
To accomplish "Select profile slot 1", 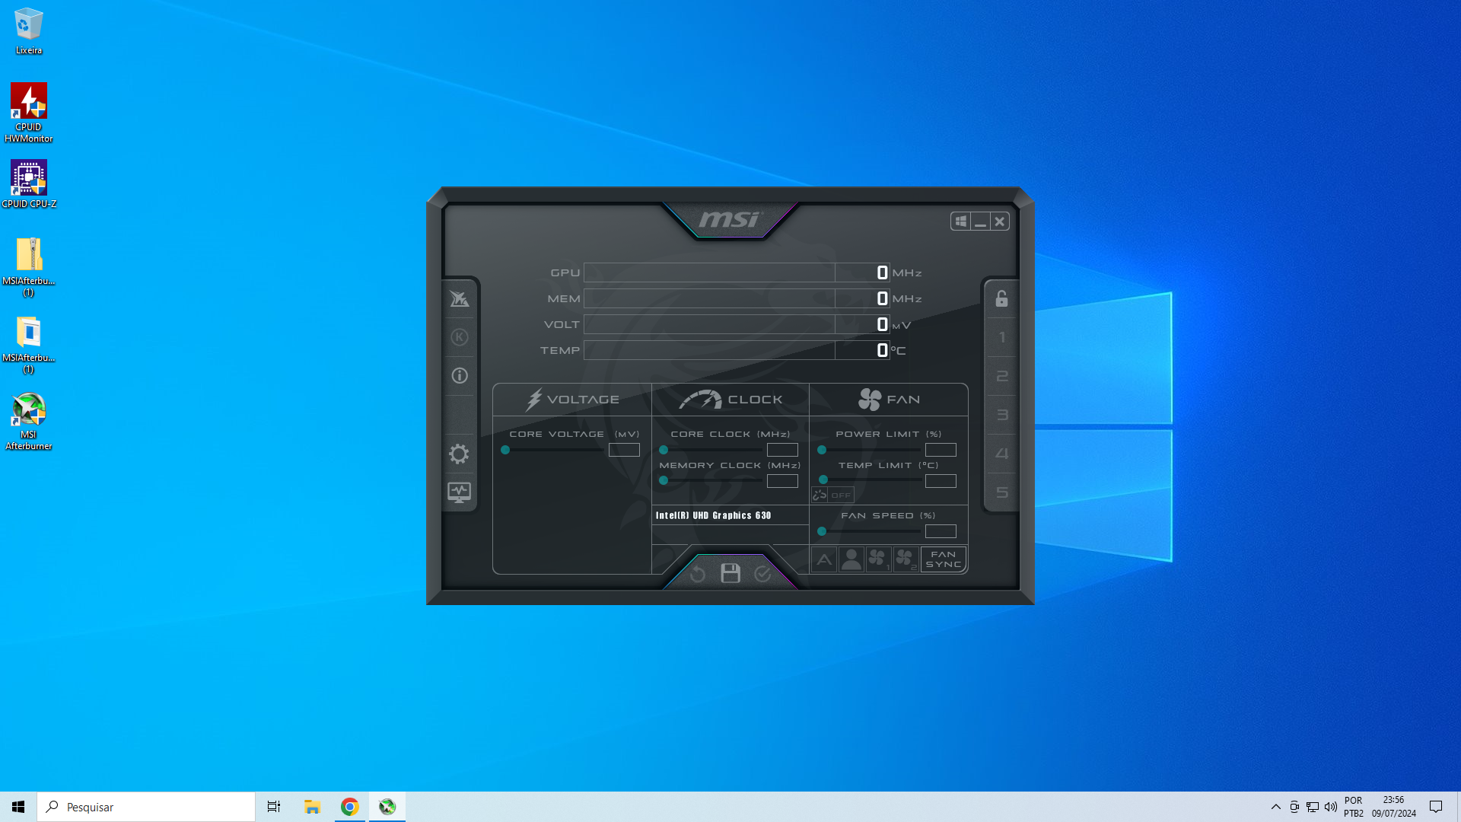I will [1002, 337].
